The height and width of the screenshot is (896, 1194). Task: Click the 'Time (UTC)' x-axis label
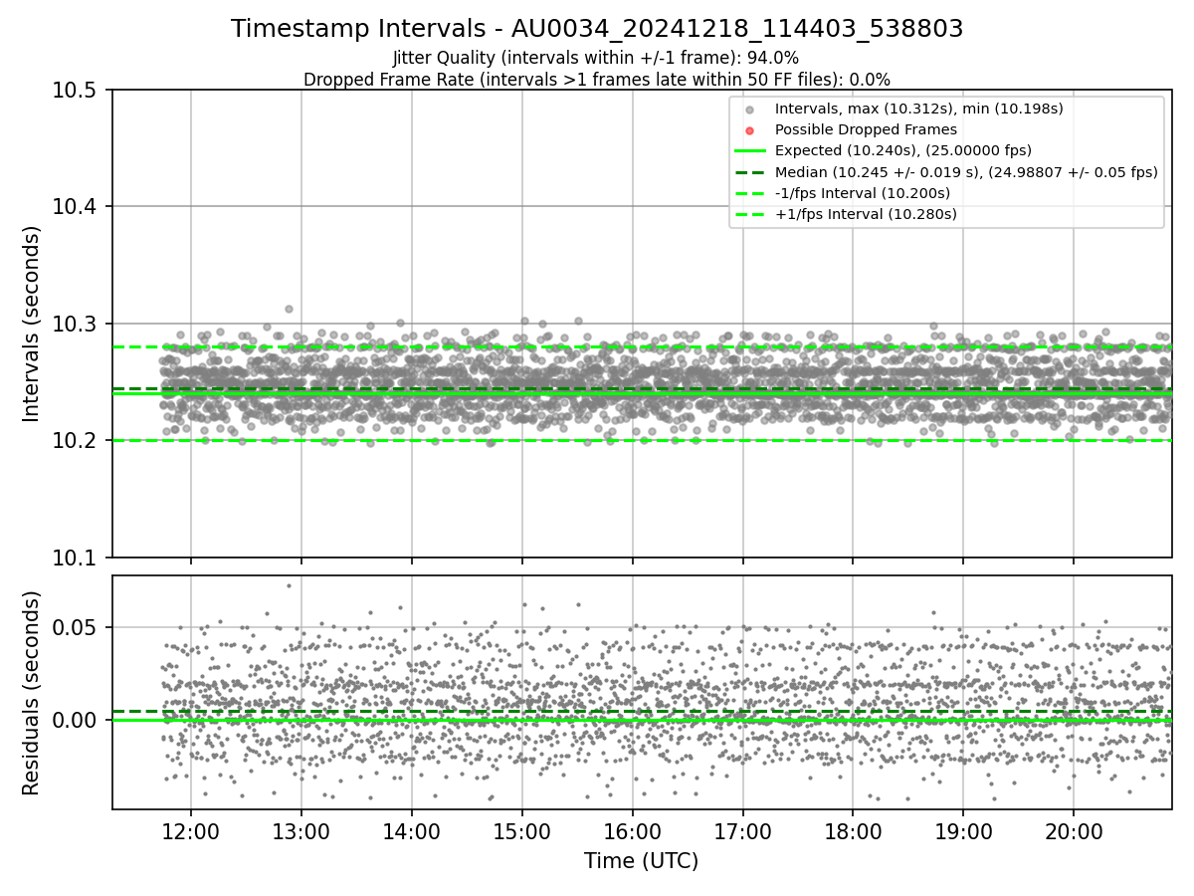tap(642, 860)
